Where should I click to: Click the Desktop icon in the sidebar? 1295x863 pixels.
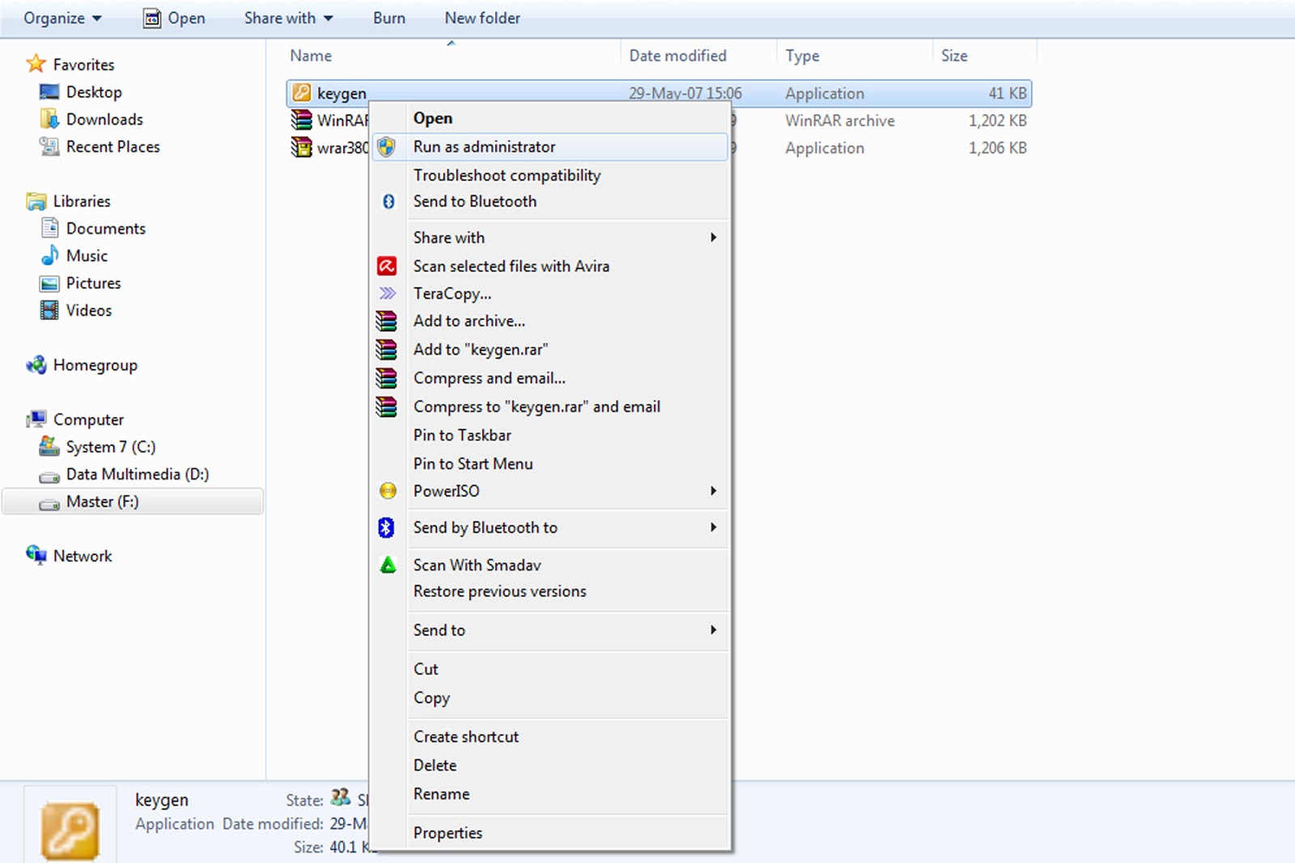pyautogui.click(x=49, y=91)
